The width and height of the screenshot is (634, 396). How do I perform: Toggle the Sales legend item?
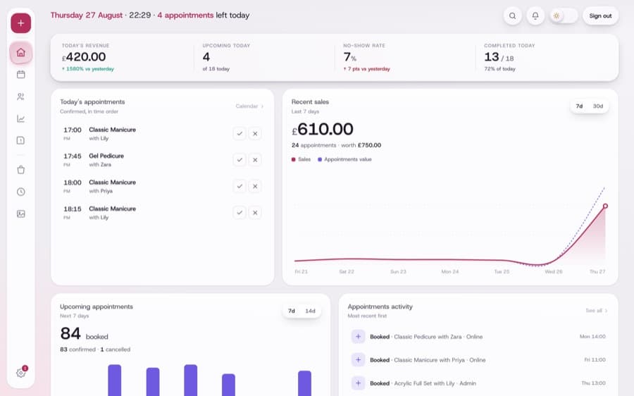click(302, 159)
